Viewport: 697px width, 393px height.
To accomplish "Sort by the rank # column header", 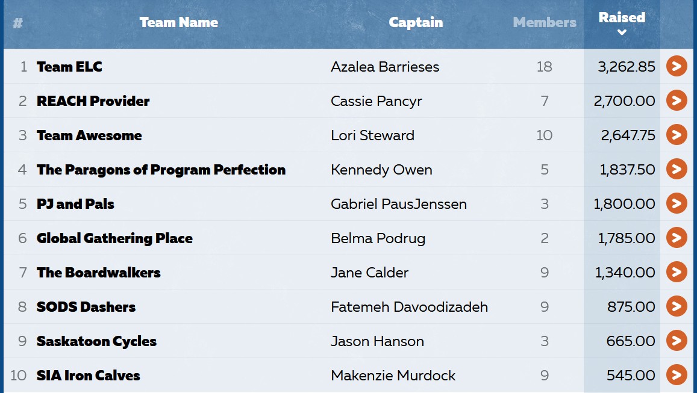I will (x=18, y=23).
